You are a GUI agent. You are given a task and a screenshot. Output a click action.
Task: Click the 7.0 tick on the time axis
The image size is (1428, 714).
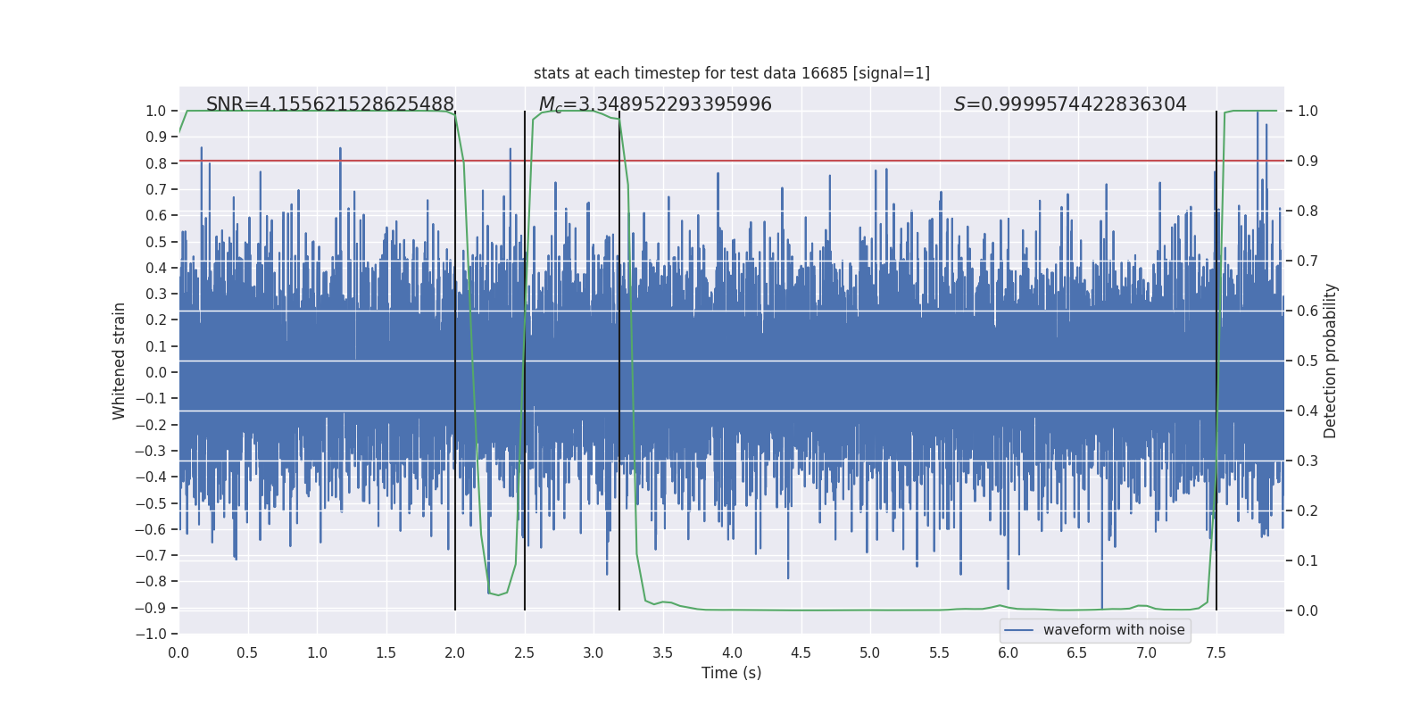[1147, 652]
